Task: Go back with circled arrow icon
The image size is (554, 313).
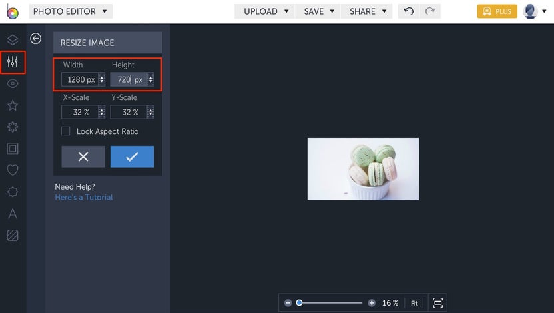Action: (36, 38)
